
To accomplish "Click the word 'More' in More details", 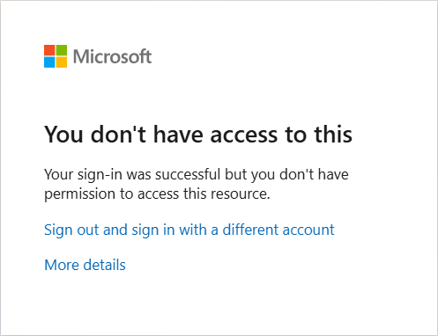I will (x=62, y=265).
